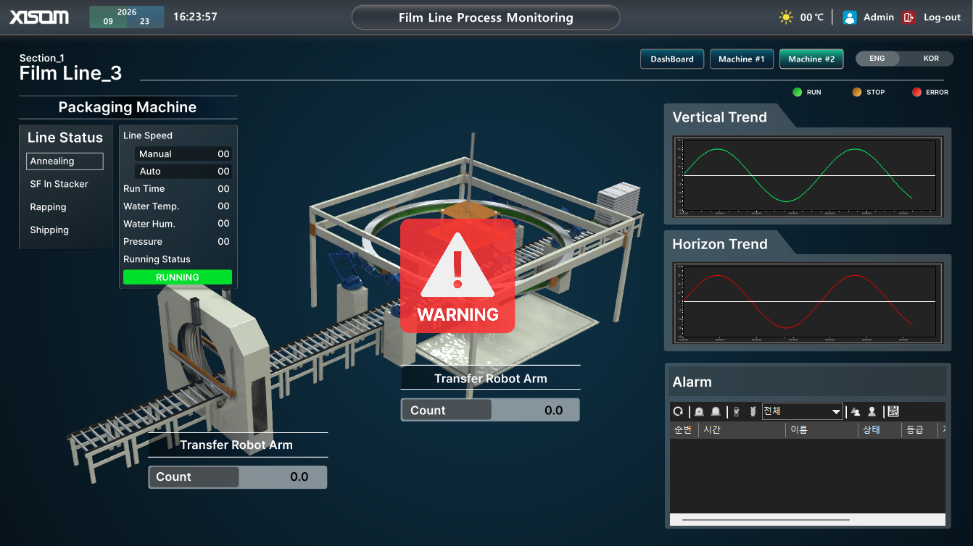Export alarms with the CSV save icon
The image size is (973, 546).
pos(893,411)
